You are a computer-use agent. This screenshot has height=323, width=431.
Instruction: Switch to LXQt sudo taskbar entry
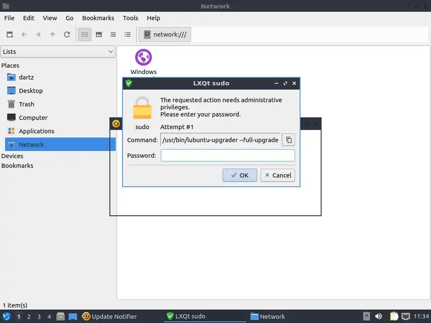(x=205, y=316)
